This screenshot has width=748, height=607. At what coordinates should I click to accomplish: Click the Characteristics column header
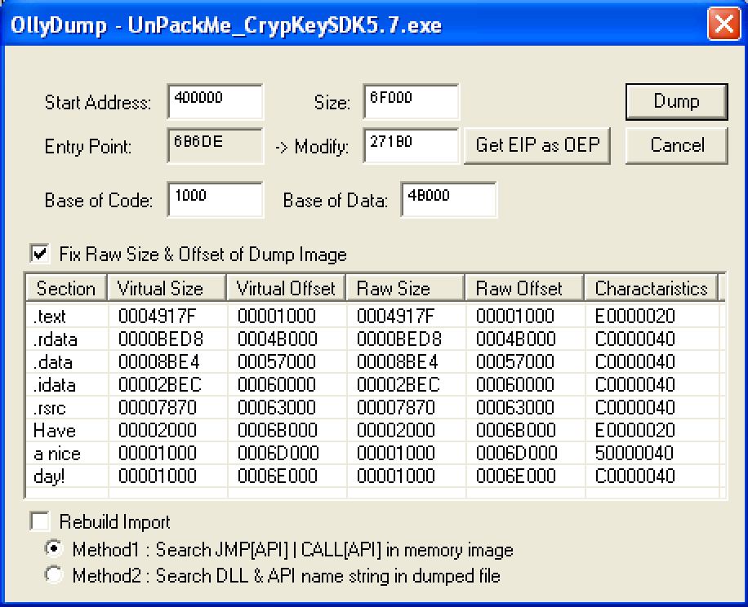pos(651,288)
